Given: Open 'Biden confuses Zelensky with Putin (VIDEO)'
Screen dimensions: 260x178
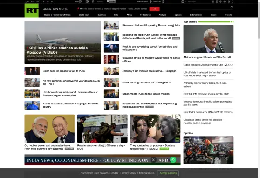Looking at the screenshot, I should (x=208, y=65).
